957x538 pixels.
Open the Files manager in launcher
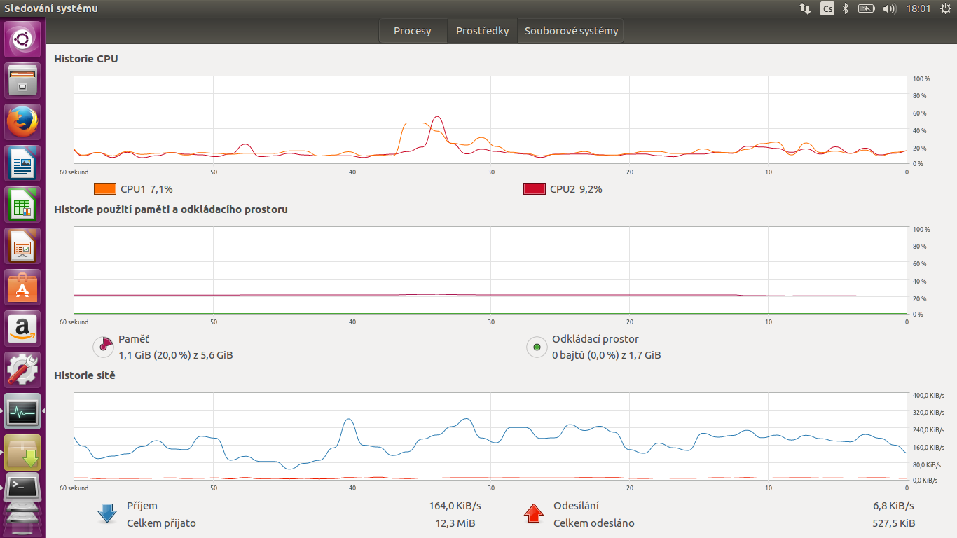22,81
